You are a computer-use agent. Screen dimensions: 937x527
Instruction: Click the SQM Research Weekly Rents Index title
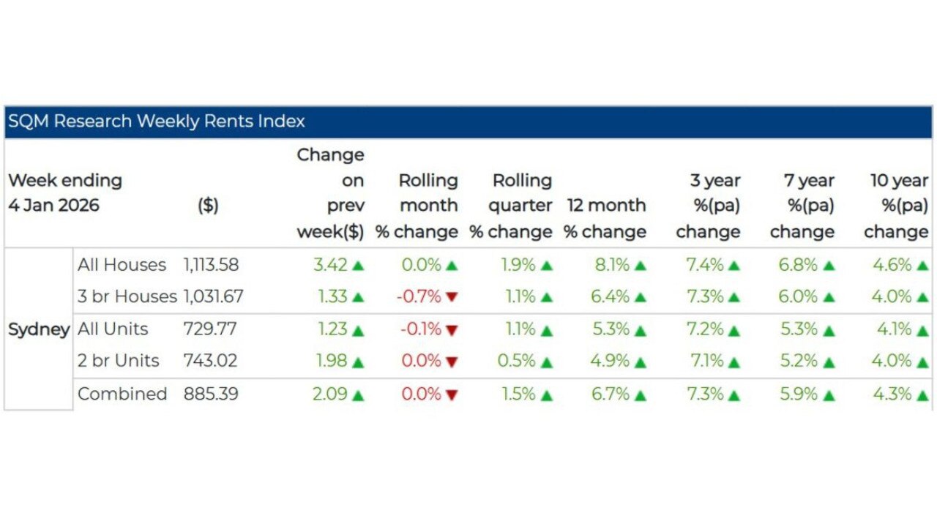click(157, 122)
